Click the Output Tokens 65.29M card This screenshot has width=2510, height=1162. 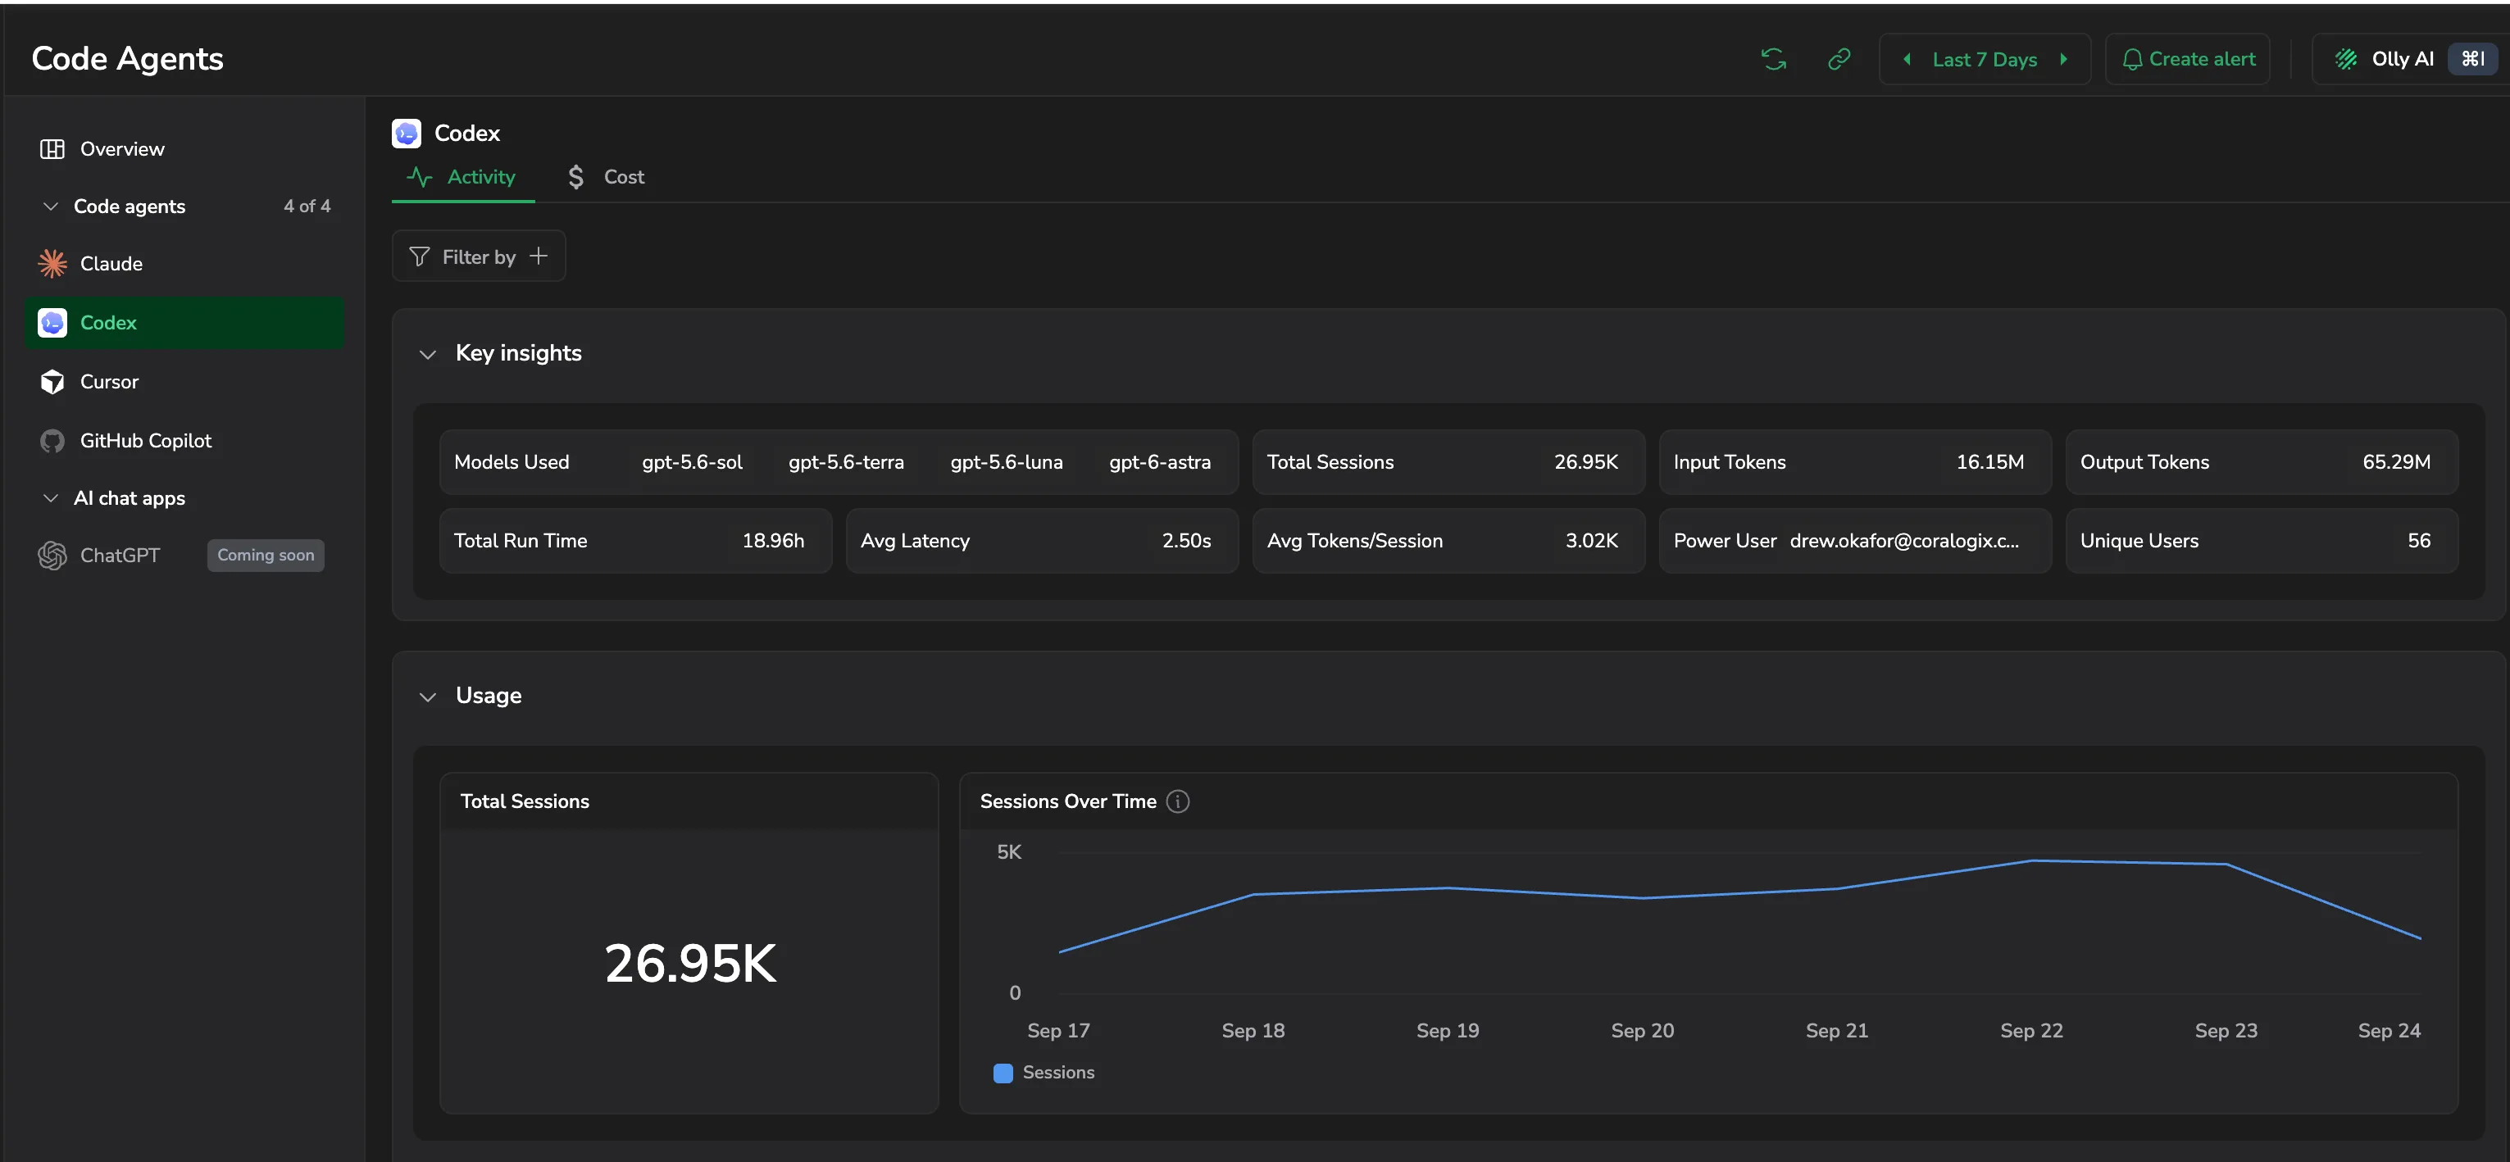pyautogui.click(x=2262, y=463)
